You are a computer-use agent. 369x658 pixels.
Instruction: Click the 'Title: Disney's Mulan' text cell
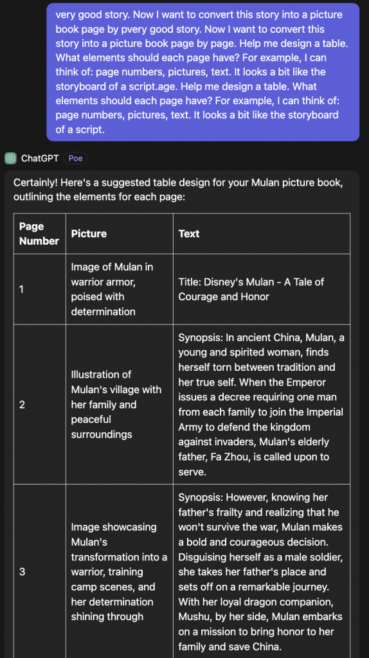[x=261, y=289]
